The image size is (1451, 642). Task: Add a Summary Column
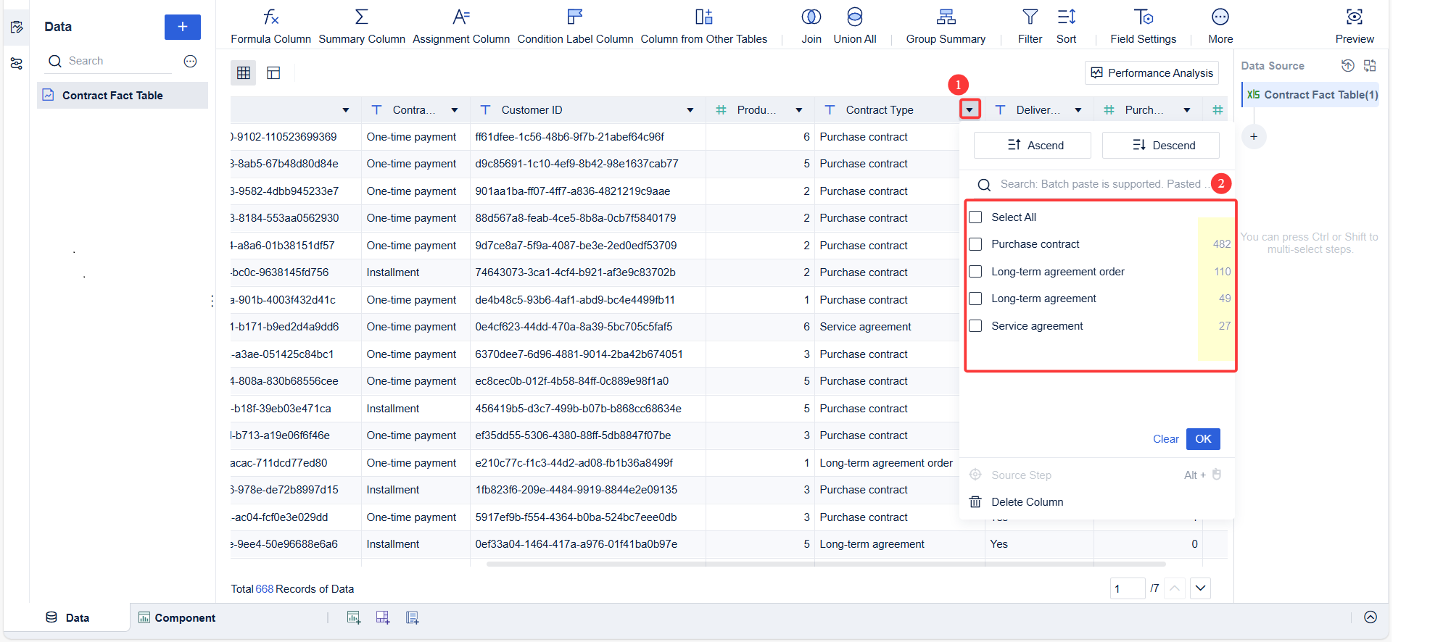coord(362,26)
